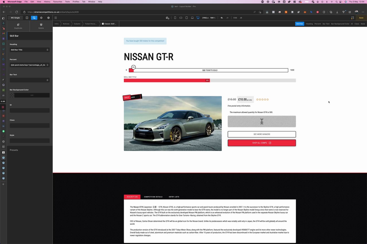Screen dimensions: 367x244
Task: Open the History menu in the menu bar
Action: tap(47, 2)
